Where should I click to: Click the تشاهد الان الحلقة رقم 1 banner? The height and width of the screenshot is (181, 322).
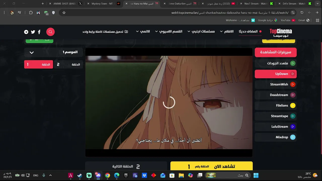[x=212, y=166]
